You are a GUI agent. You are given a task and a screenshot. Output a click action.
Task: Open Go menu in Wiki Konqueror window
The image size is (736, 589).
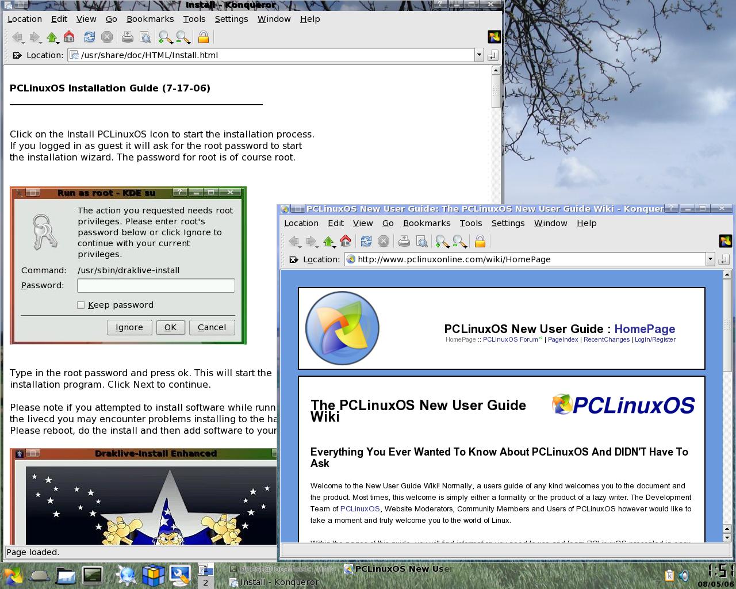[x=388, y=223]
